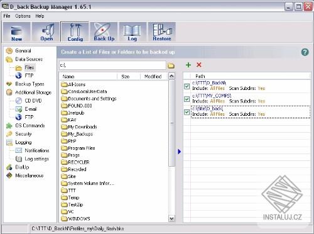This screenshot has height=234, width=314.
Task: Open the Options menu
Action: click(x=23, y=16)
